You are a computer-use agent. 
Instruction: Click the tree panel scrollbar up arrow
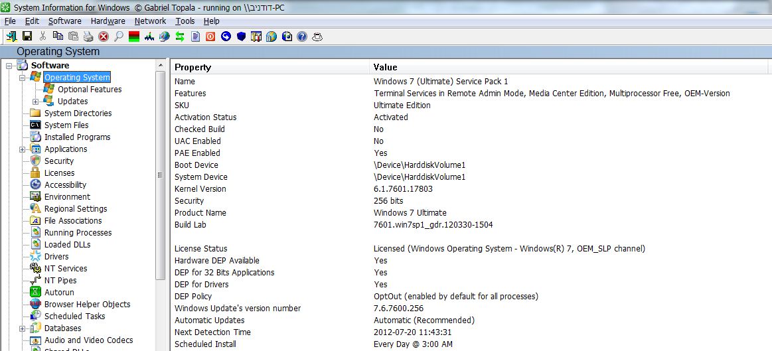coord(161,65)
